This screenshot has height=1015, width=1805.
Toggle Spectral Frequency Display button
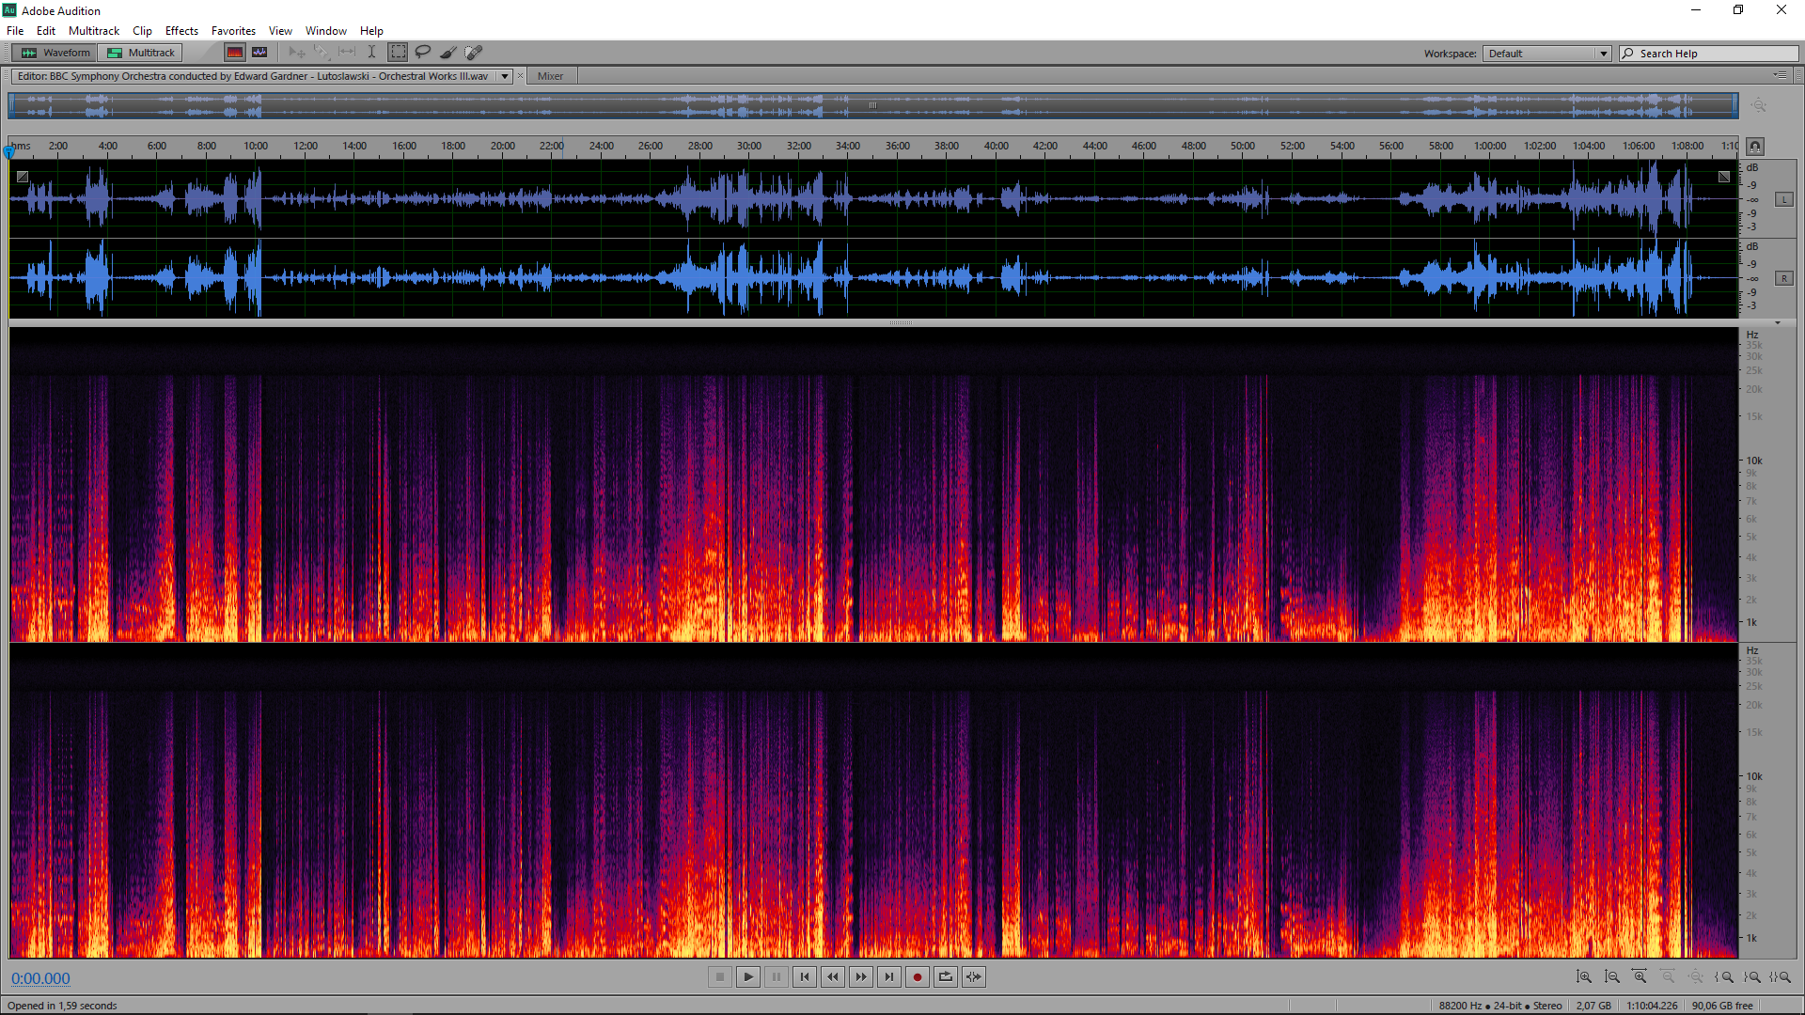coord(235,53)
